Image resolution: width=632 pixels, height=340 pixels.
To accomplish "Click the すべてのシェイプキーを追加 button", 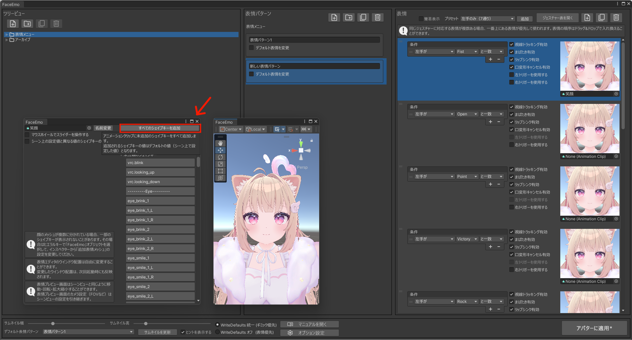I will click(x=160, y=128).
